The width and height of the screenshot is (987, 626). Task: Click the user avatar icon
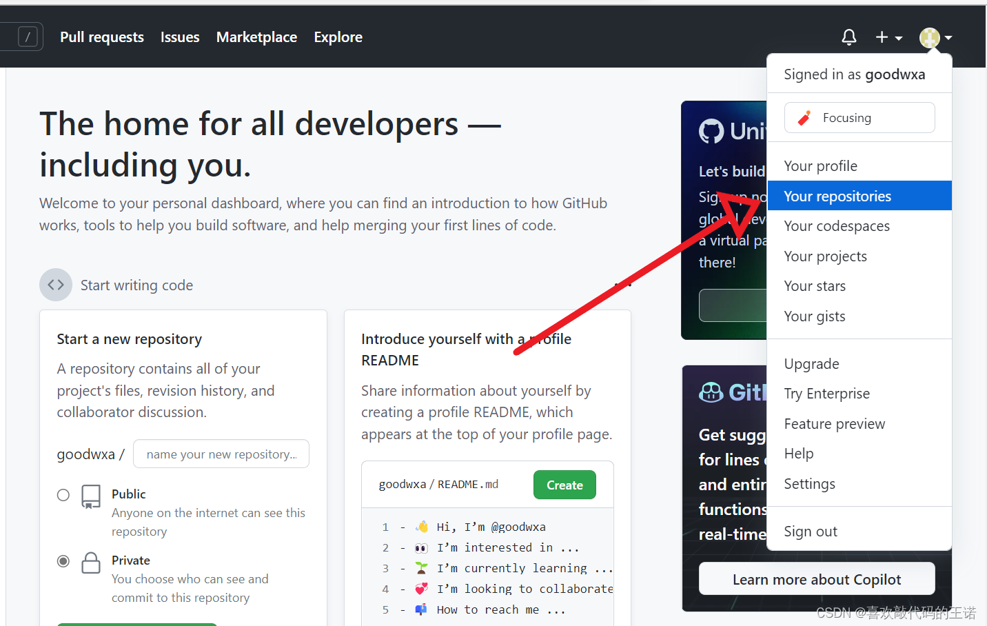[x=930, y=38]
